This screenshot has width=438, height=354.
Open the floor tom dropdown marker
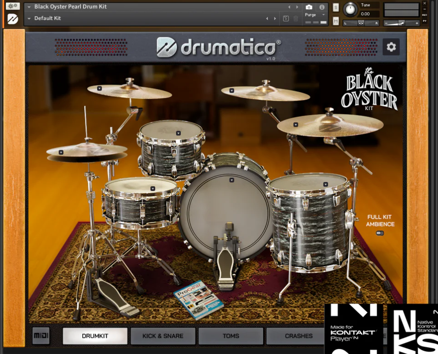(x=326, y=184)
